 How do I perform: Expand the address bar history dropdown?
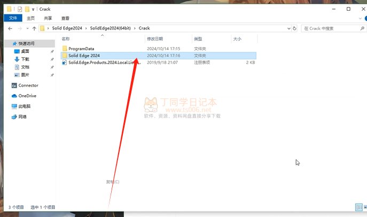289,28
